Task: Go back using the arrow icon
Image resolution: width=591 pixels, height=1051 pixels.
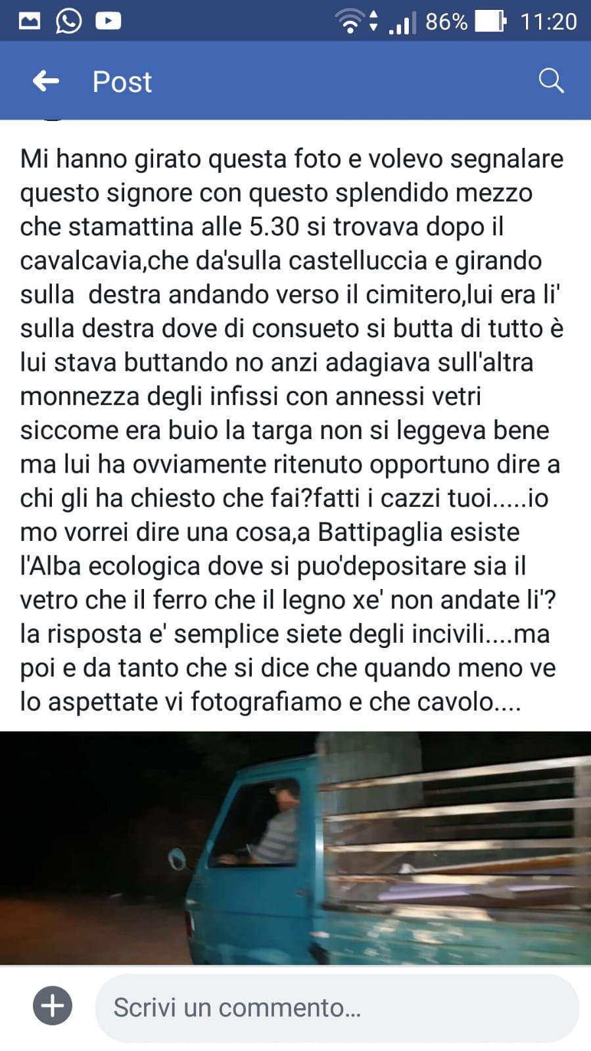Action: click(x=45, y=82)
